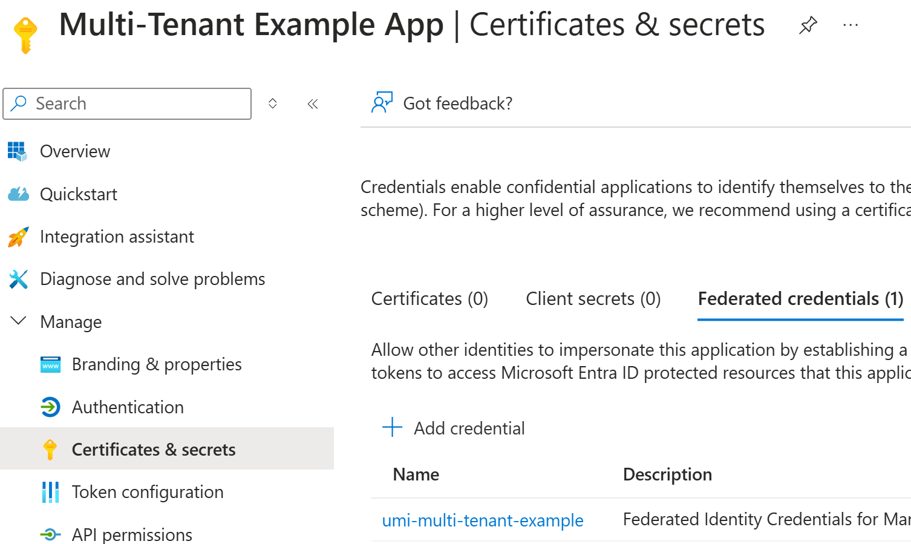The height and width of the screenshot is (544, 911).
Task: Sort by the Name column header
Action: pyautogui.click(x=416, y=474)
